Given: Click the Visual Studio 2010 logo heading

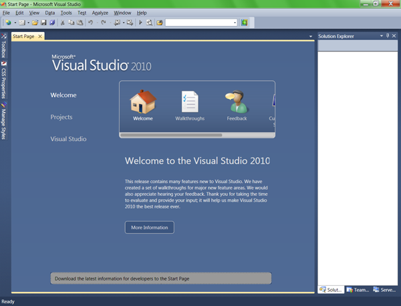Looking at the screenshot, I should (102, 63).
